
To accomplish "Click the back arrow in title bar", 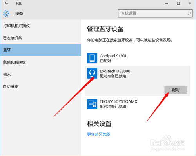I will (x=6, y=3).
